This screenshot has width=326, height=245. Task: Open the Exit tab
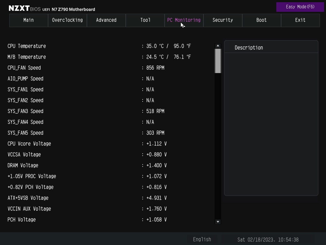point(300,20)
